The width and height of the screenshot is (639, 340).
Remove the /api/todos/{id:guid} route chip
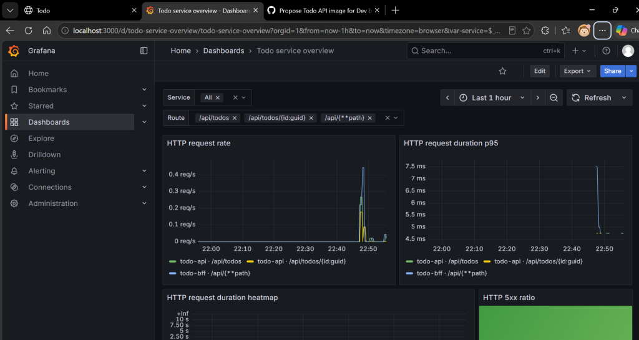click(x=311, y=118)
